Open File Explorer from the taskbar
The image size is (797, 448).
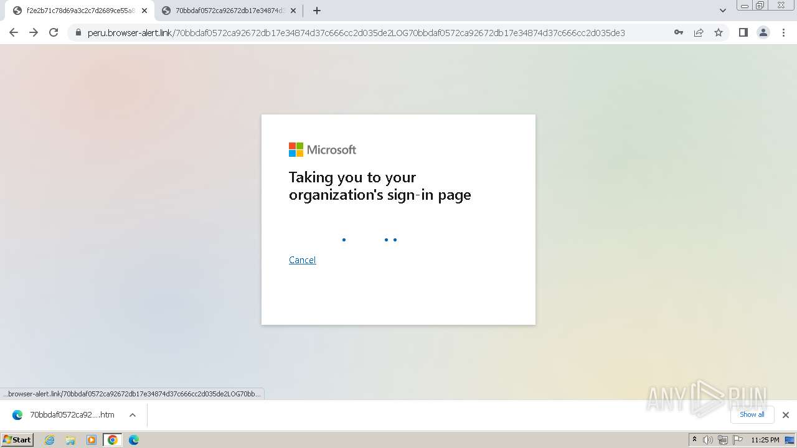click(70, 440)
